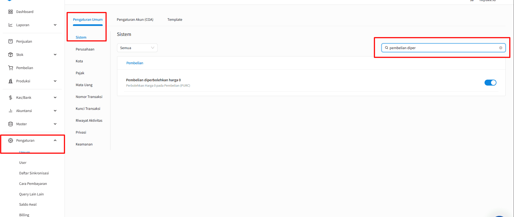514x217 pixels.
Task: Expand the Laporan menu chevron
Action: (55, 25)
